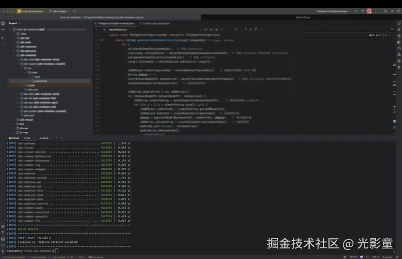Open the Terminal tool window icon on left

click(x=3, y=239)
